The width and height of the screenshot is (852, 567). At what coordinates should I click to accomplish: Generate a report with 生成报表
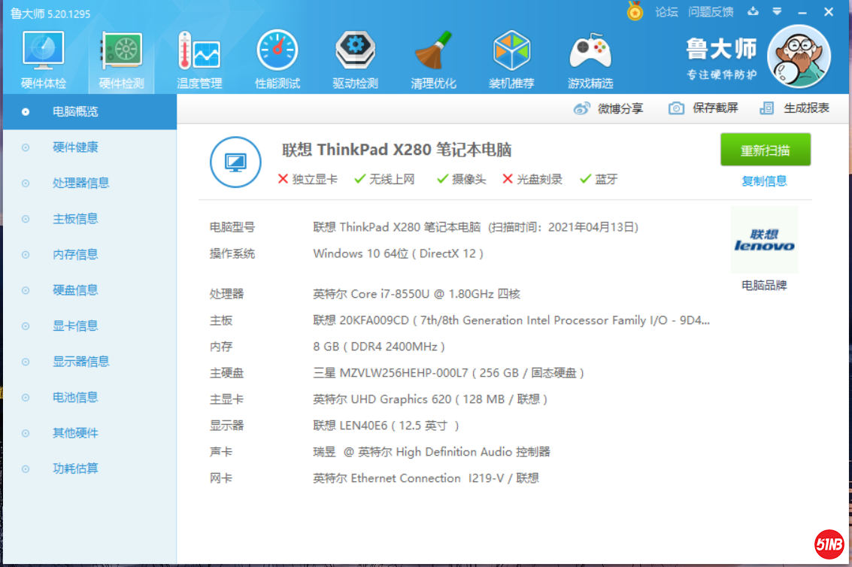coord(796,108)
